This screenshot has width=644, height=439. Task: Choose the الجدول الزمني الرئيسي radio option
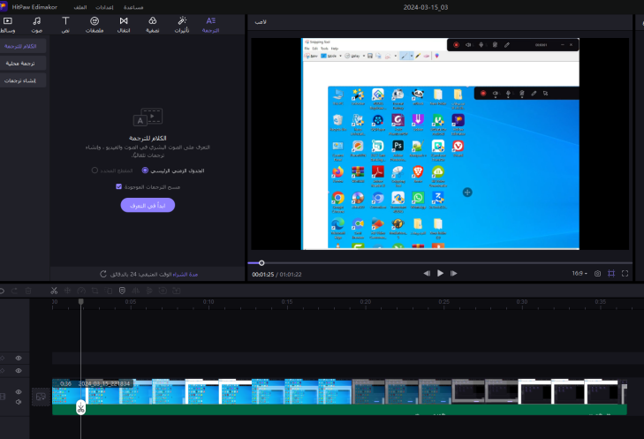(145, 170)
